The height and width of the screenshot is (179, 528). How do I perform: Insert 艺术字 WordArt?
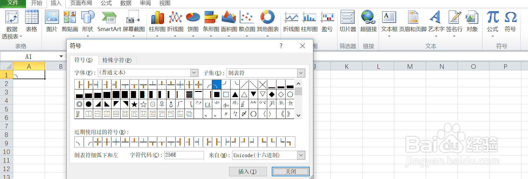point(436,21)
